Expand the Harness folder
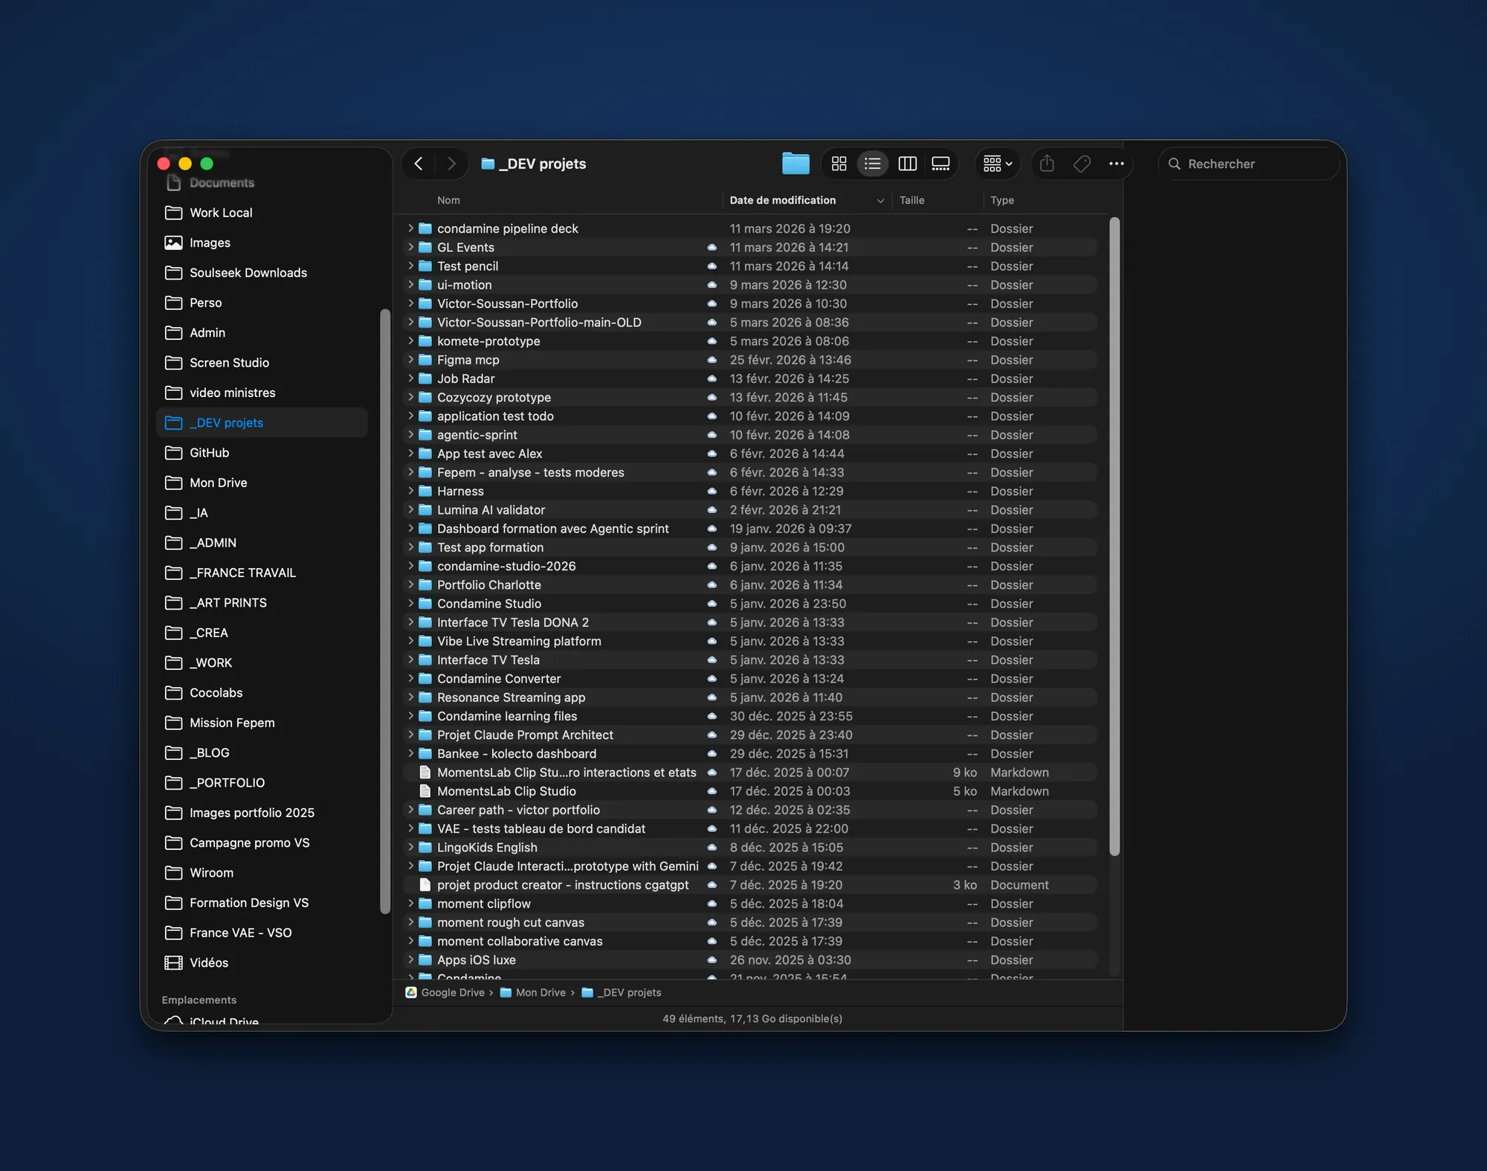 (x=410, y=491)
